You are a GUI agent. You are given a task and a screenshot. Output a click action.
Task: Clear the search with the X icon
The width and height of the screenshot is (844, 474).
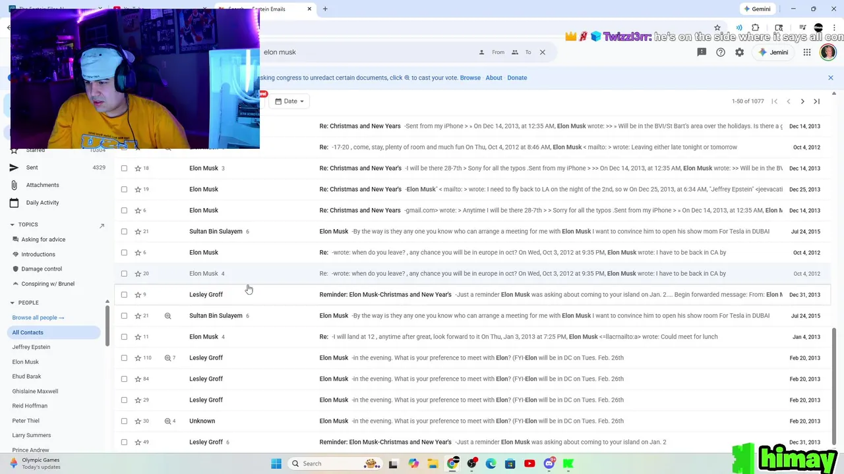(543, 52)
